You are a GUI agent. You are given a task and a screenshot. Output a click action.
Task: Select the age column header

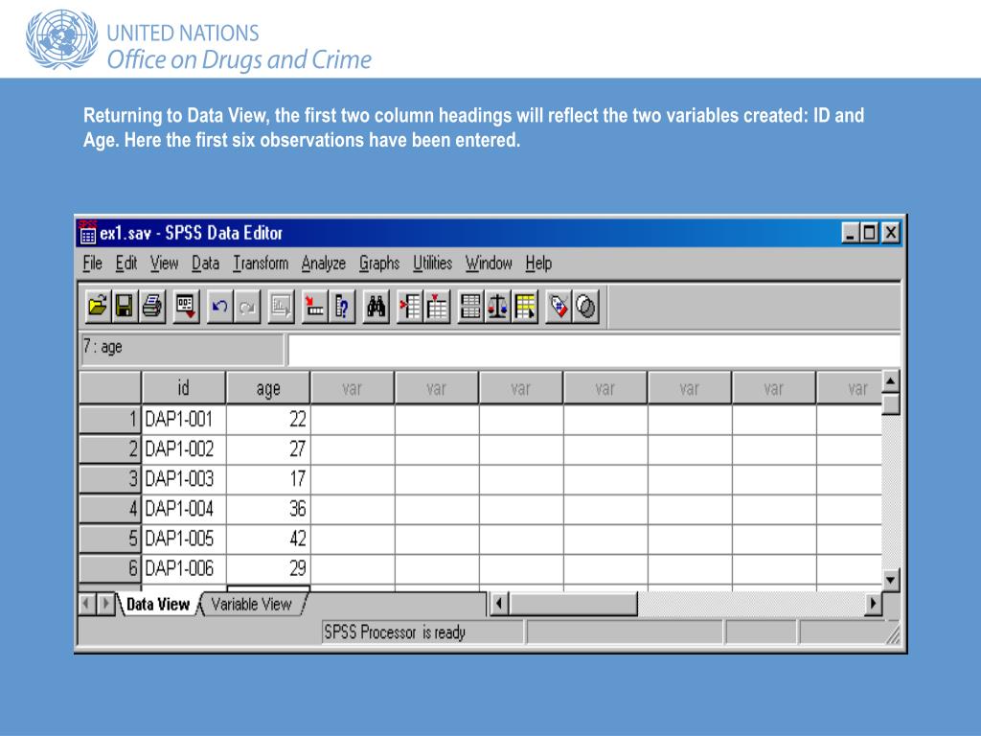pyautogui.click(x=268, y=388)
